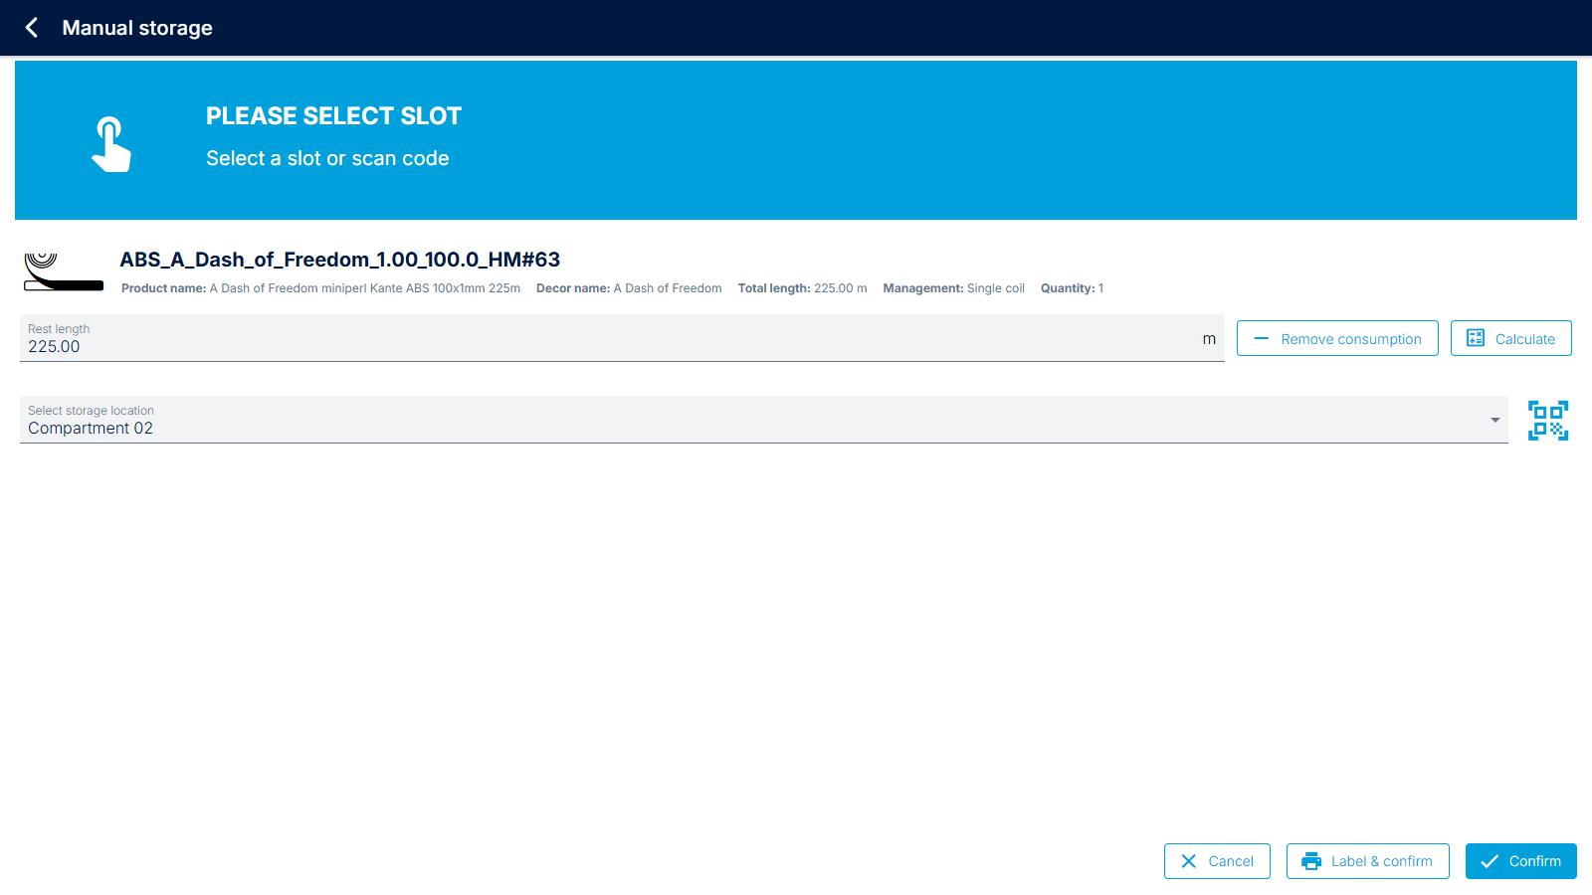Viewport: 1592px width, 895px height.
Task: Click the m unit in Rest length
Action: pos(1209,339)
